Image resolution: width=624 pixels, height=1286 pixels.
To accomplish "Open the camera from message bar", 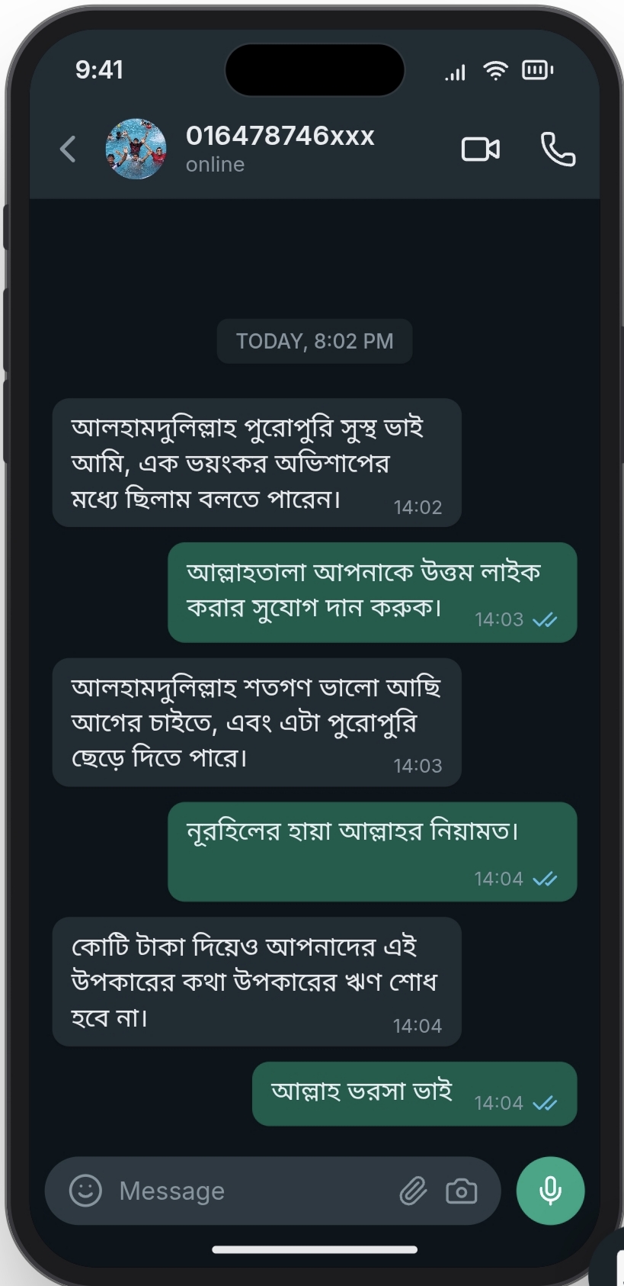I will (x=461, y=1191).
